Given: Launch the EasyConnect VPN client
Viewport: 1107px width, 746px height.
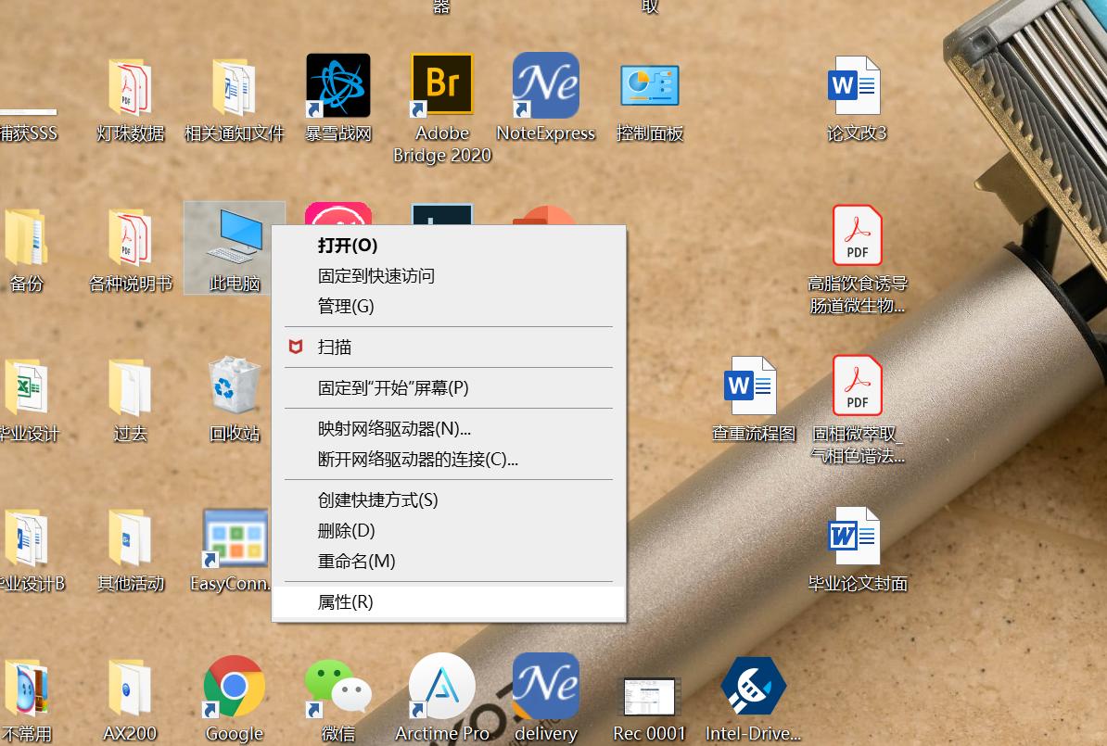Looking at the screenshot, I should point(233,537).
